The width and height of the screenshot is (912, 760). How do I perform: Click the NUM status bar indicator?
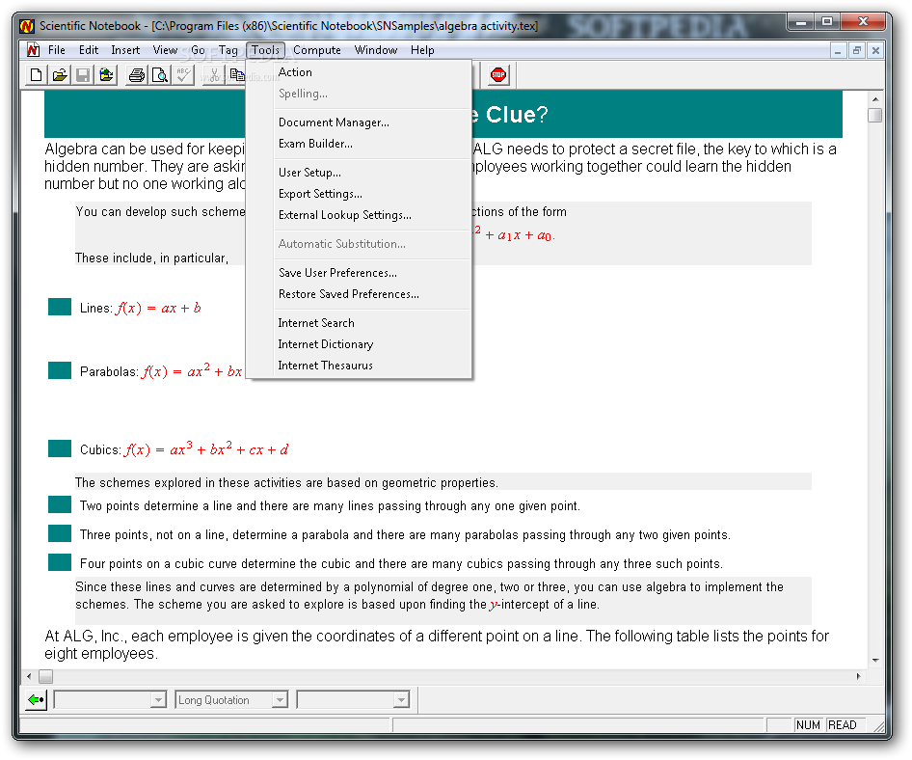(808, 725)
